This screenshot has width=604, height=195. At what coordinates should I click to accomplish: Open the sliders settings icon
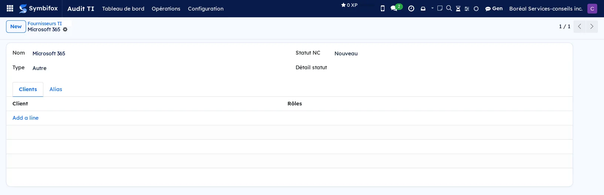tap(467, 8)
